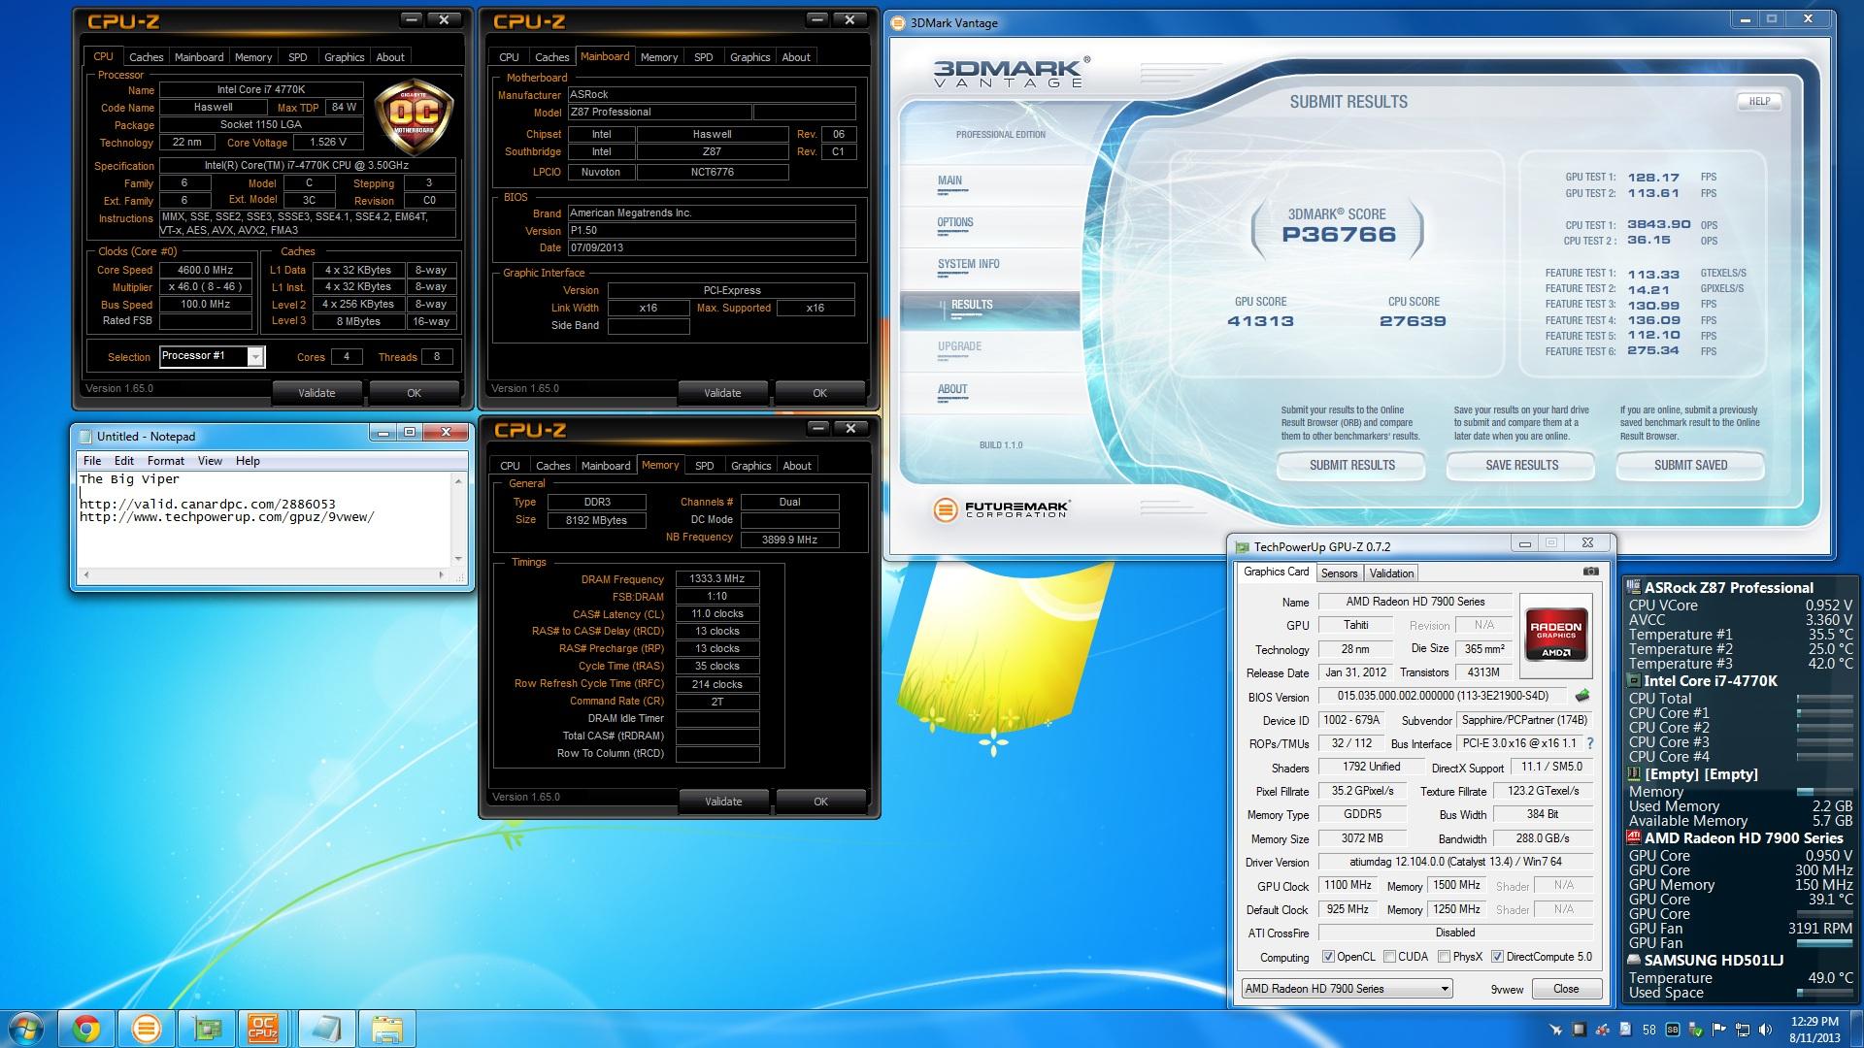The height and width of the screenshot is (1048, 1864).
Task: Click Show Desktop strip at taskbar end
Action: tap(1856, 1029)
